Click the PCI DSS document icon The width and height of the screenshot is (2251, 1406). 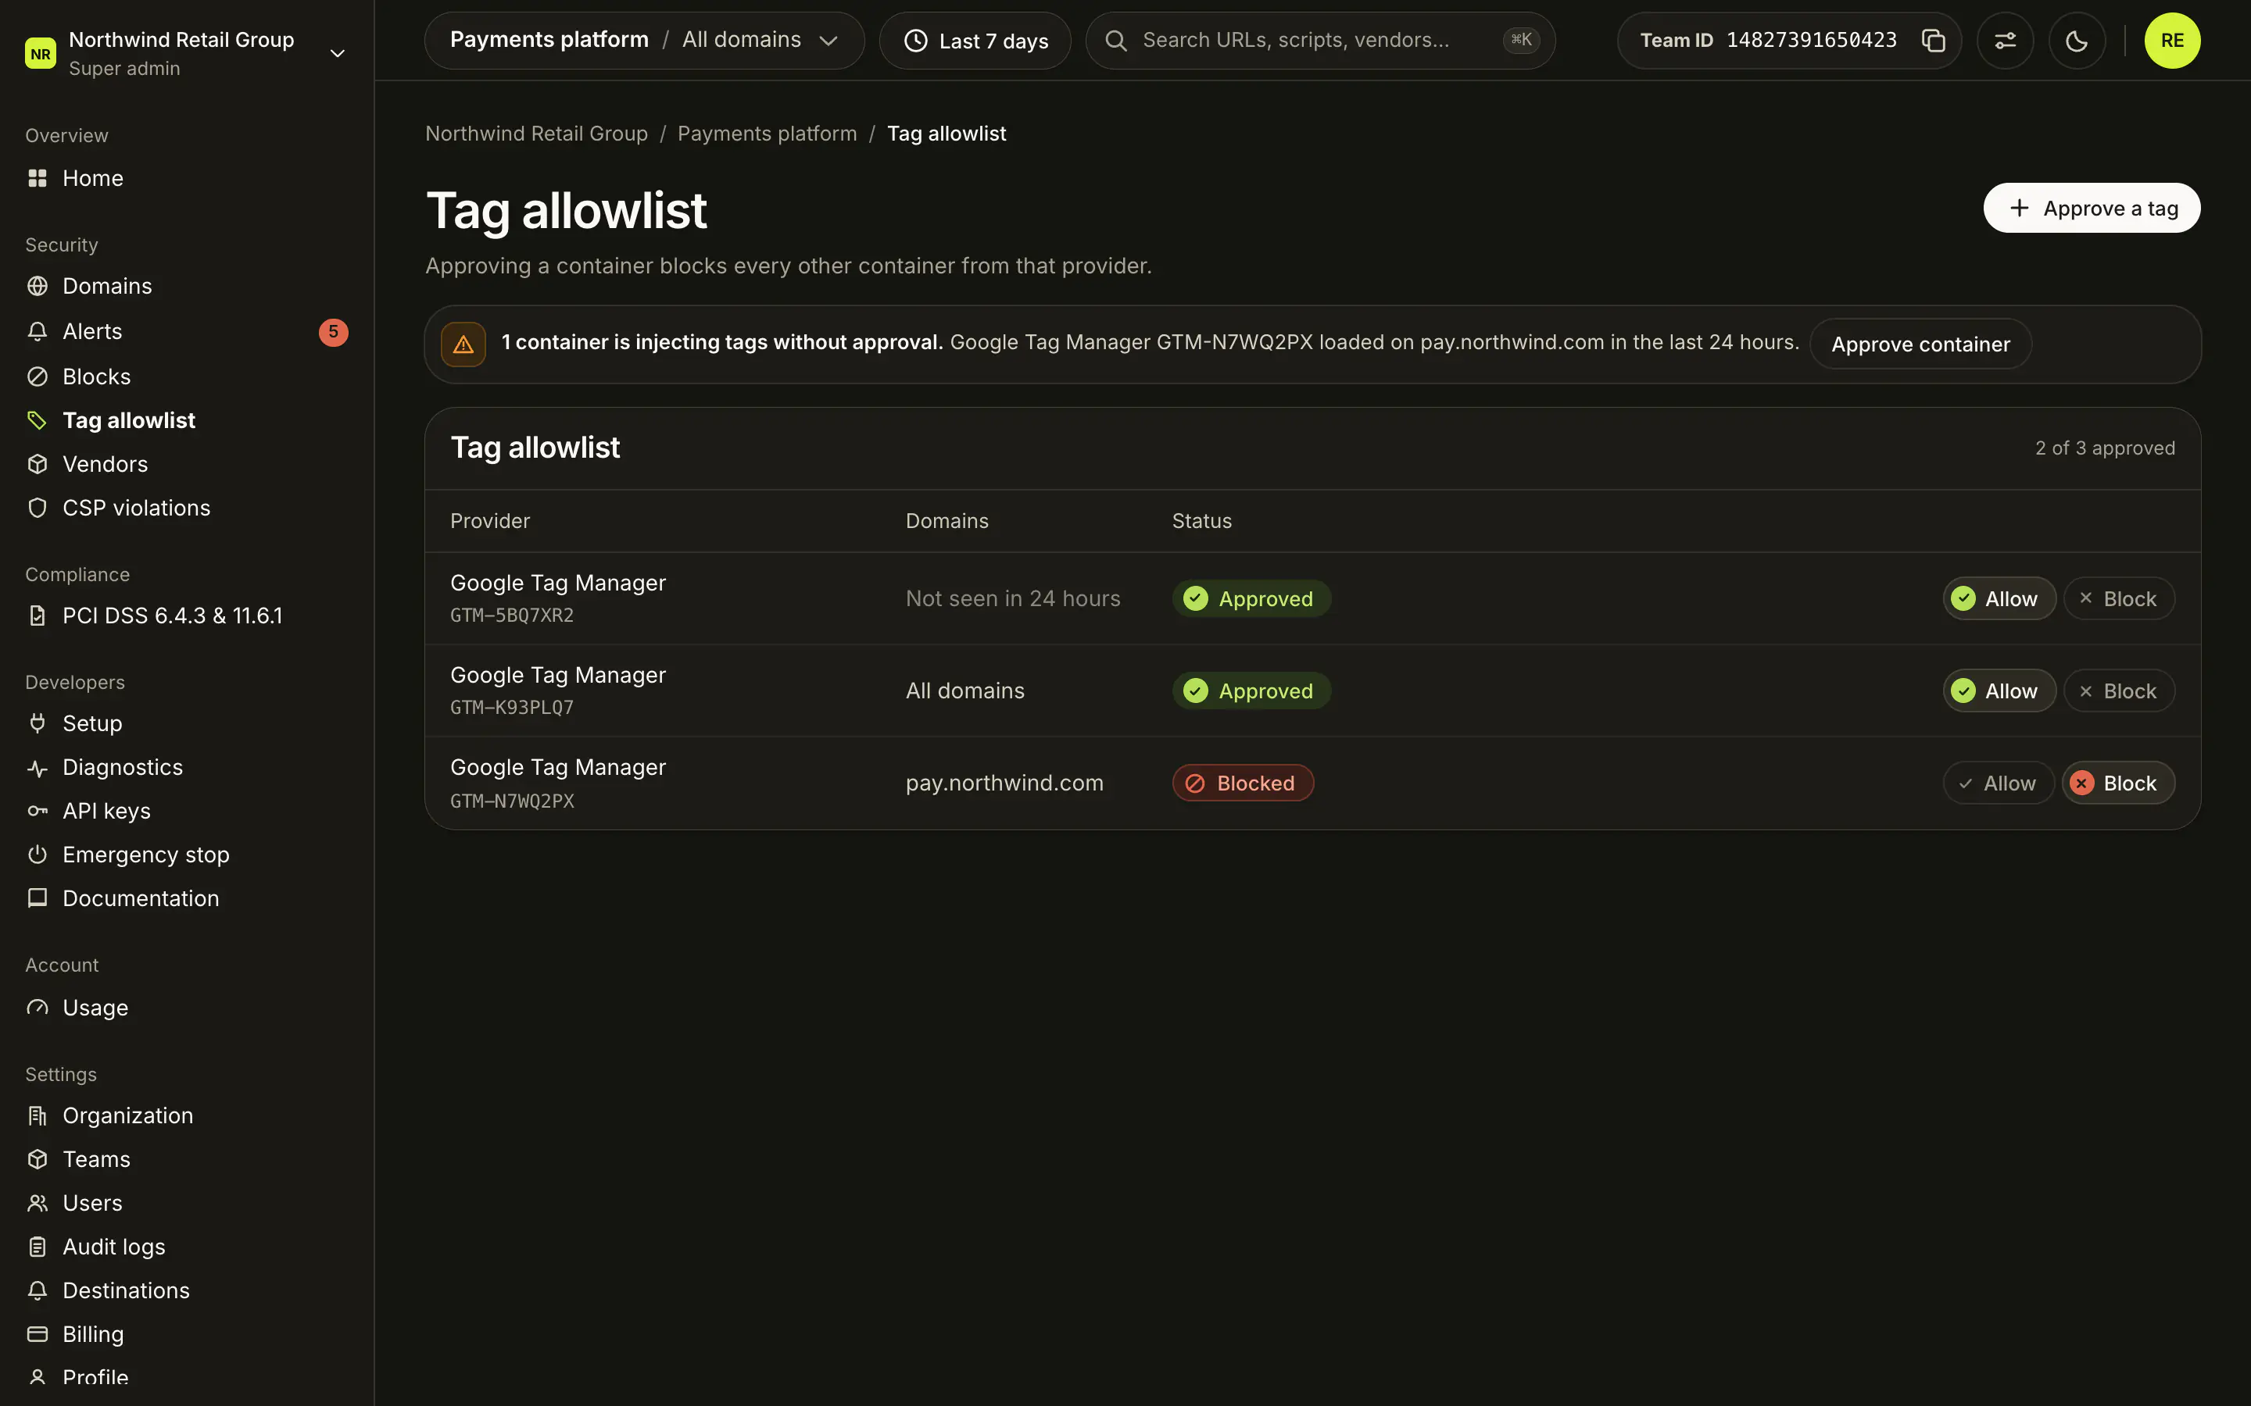tap(38, 616)
